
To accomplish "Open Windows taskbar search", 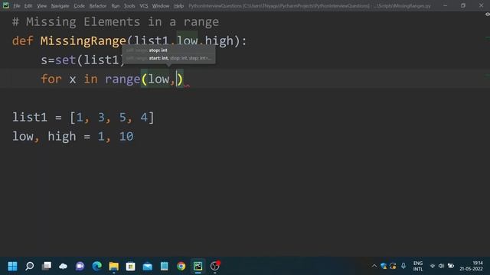I will (x=29, y=266).
